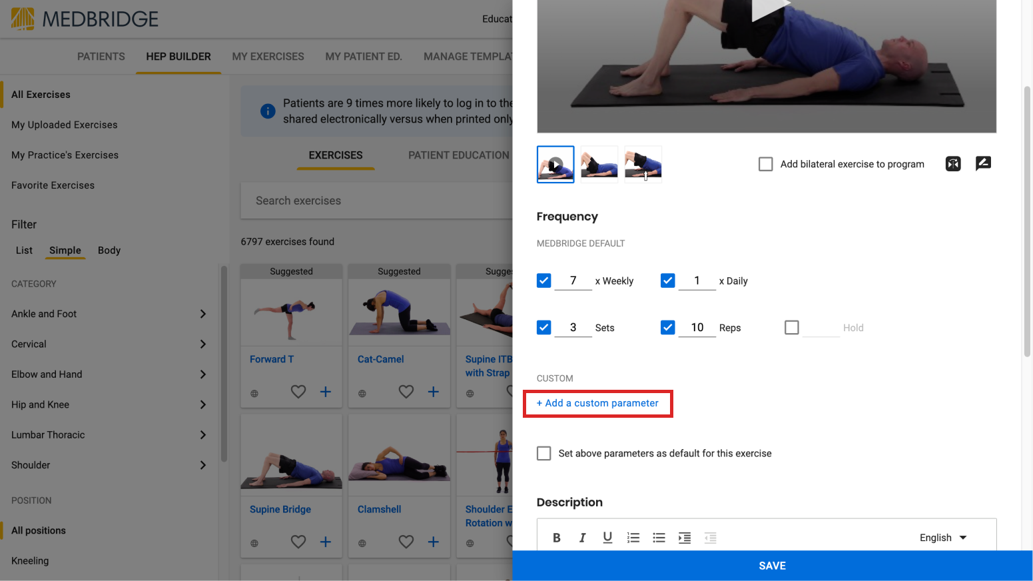Viewport: 1033px width, 581px height.
Task: Click globe icon on Supine Bridge card
Action: click(x=254, y=544)
